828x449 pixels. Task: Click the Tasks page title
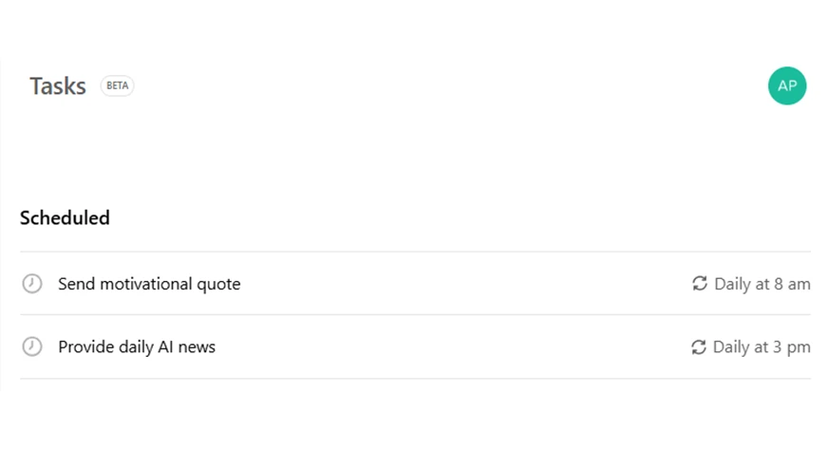coord(58,86)
